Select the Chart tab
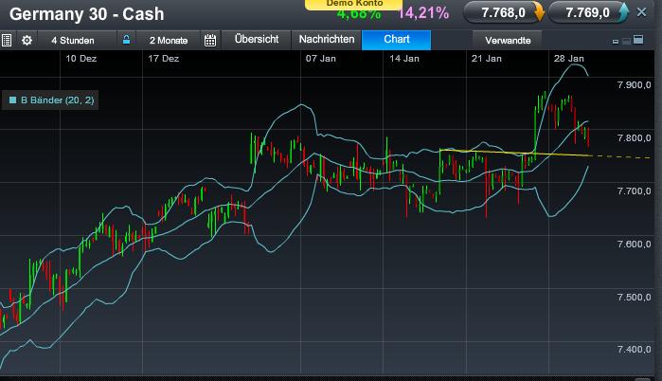 (x=397, y=40)
